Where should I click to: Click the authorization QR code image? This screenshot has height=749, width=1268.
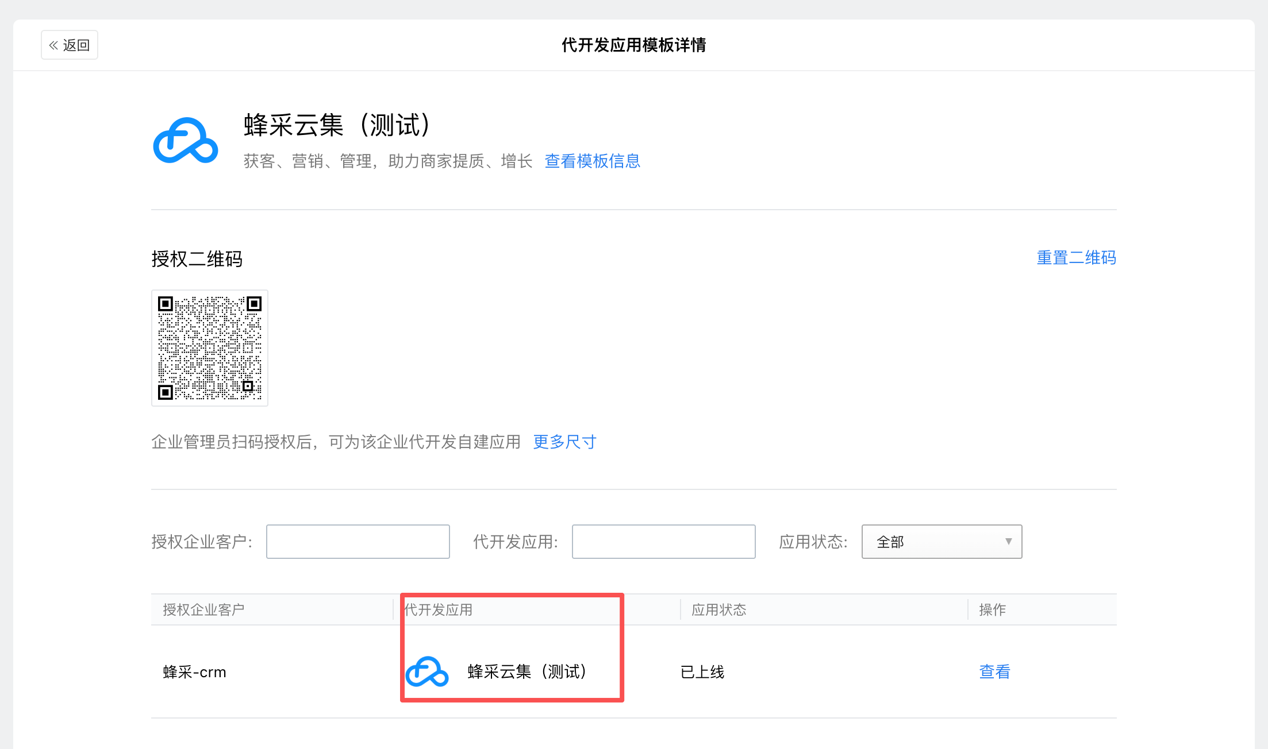pos(210,348)
